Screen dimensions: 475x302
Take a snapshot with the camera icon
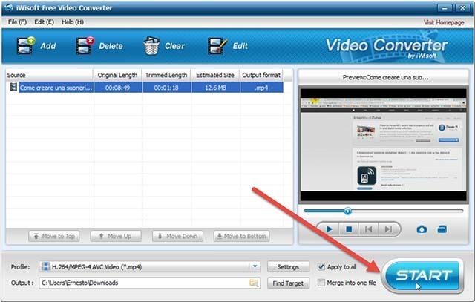pos(422,229)
